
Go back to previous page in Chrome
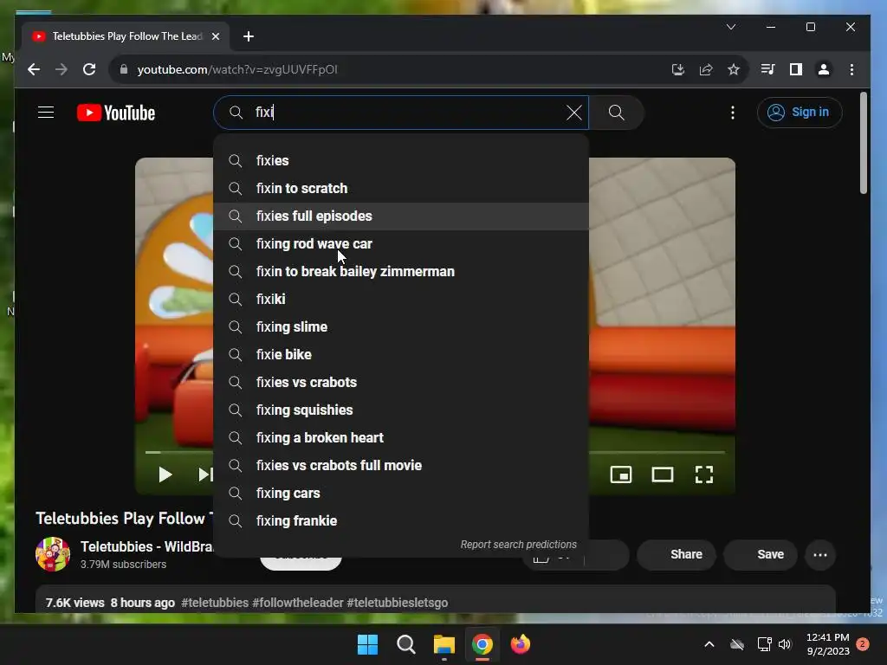pos(34,69)
